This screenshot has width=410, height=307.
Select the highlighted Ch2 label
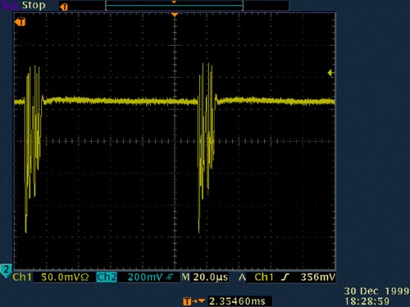click(107, 278)
